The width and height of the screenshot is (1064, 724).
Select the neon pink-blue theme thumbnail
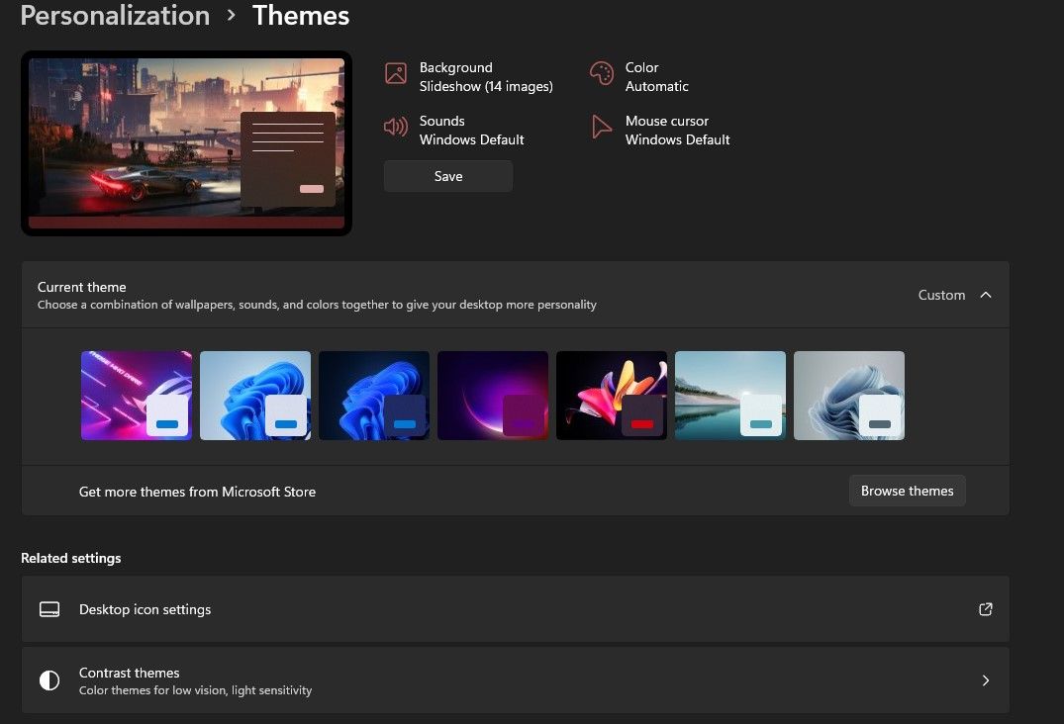coord(137,395)
